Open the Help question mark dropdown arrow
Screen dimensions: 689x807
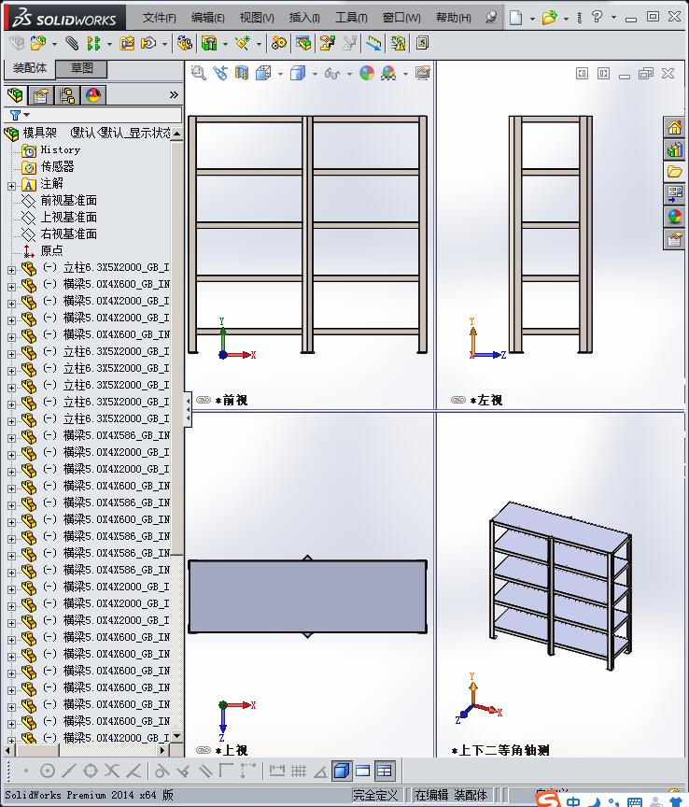[x=613, y=18]
